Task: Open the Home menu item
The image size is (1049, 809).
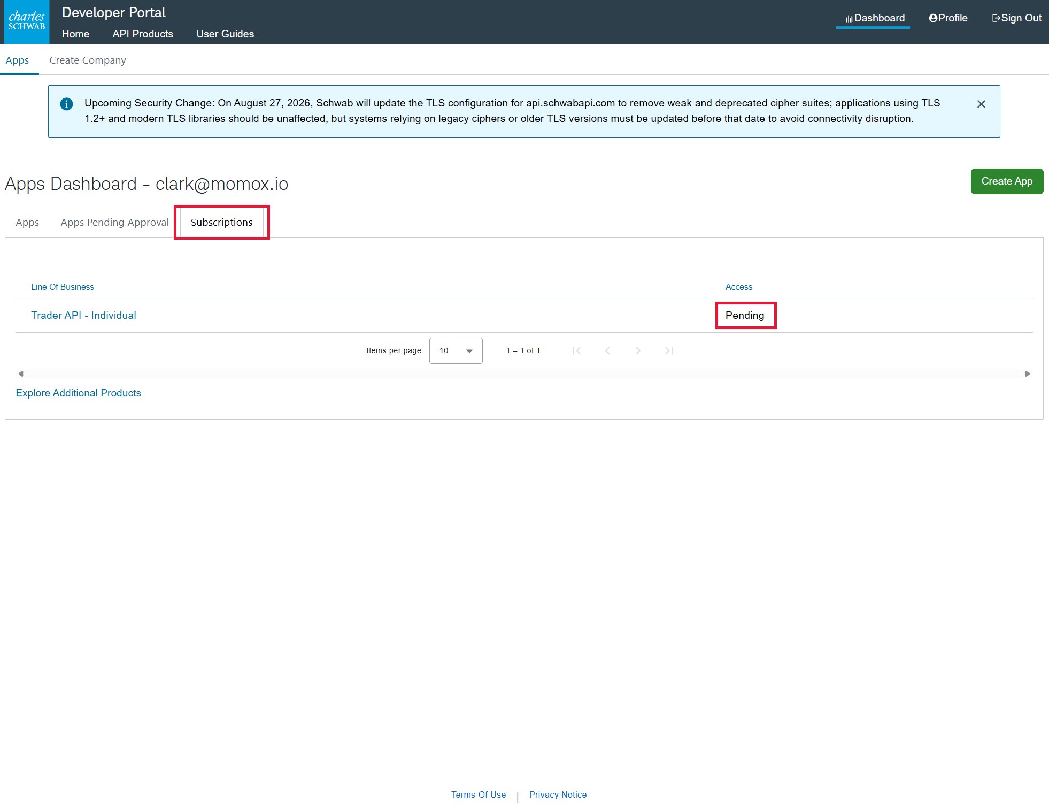Action: click(x=75, y=34)
